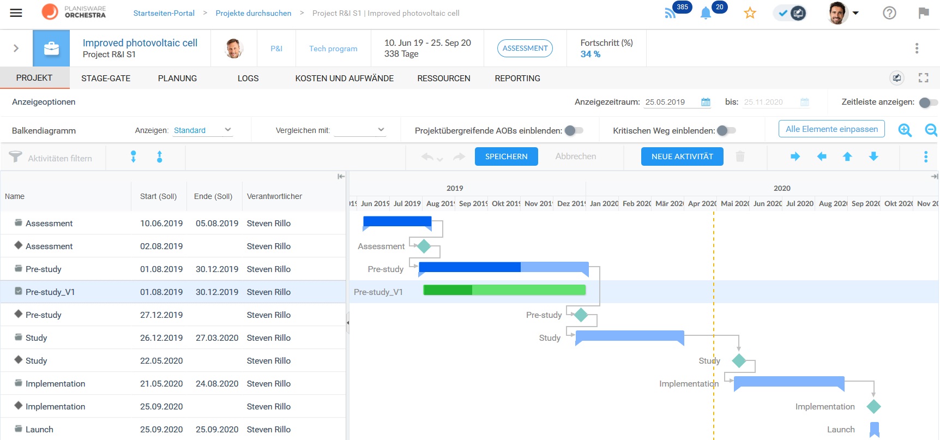
Task: Open the Anzeigen Standard dropdown
Action: tap(203, 130)
